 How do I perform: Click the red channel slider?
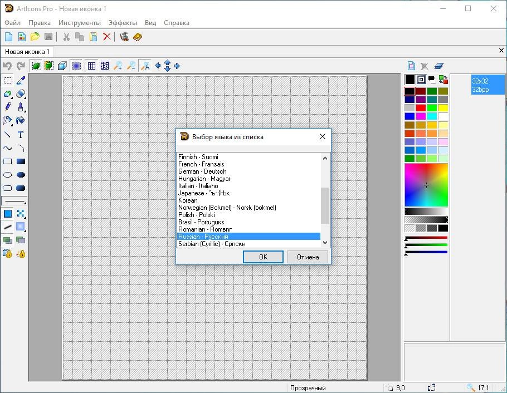(426, 238)
